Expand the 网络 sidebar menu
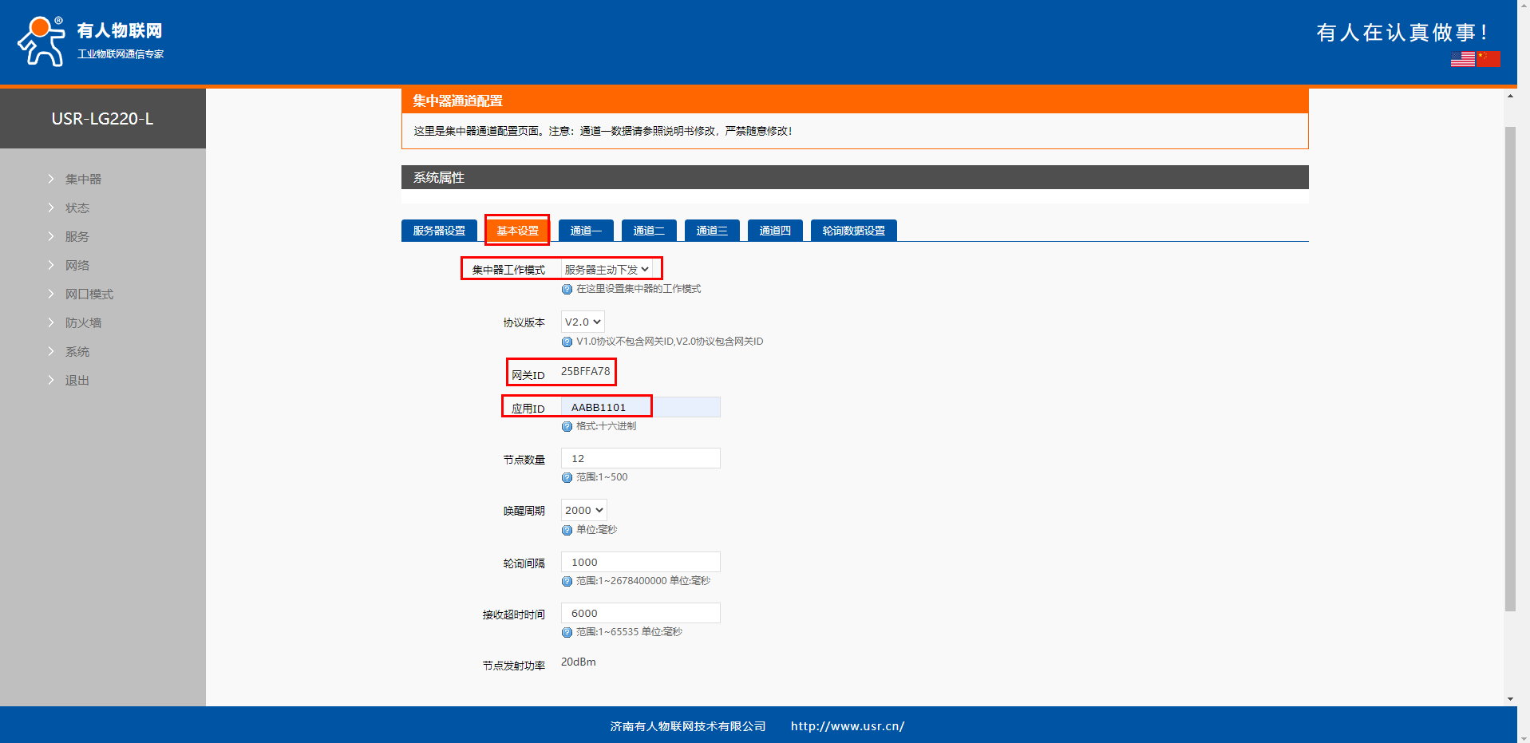The width and height of the screenshot is (1530, 743). tap(77, 266)
